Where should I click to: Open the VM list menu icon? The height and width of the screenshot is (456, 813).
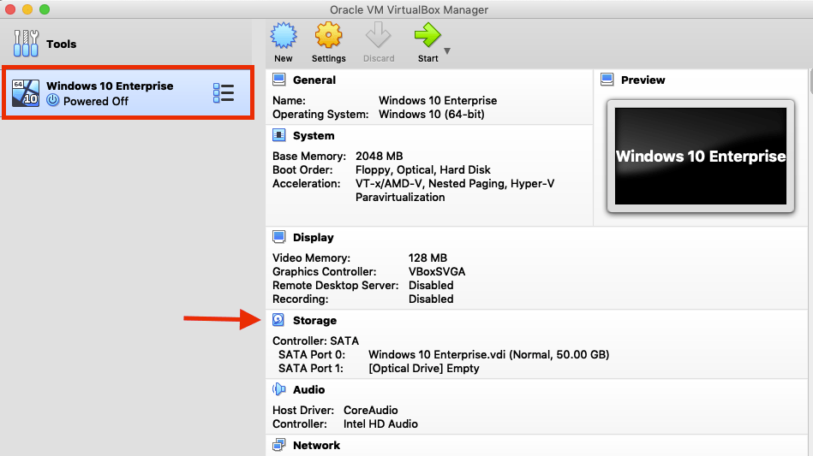(x=223, y=93)
